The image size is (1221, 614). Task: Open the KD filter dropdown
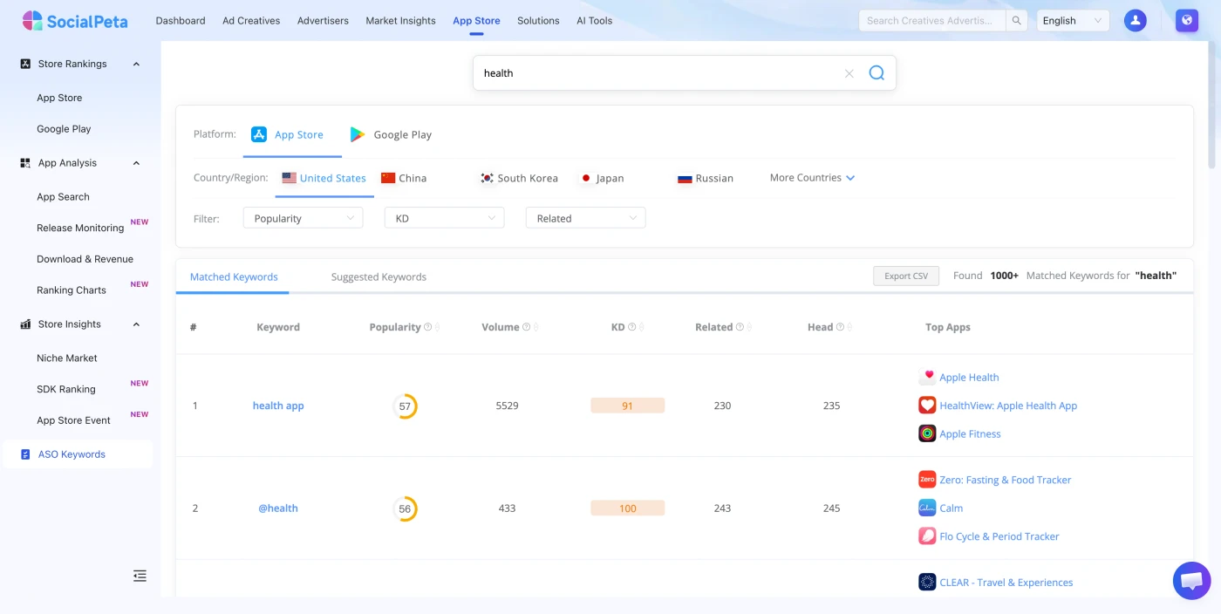click(x=444, y=218)
